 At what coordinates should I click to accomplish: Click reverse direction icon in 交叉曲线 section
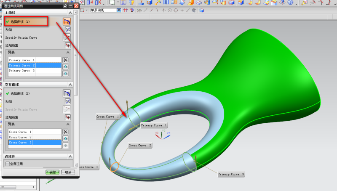coord(67,101)
